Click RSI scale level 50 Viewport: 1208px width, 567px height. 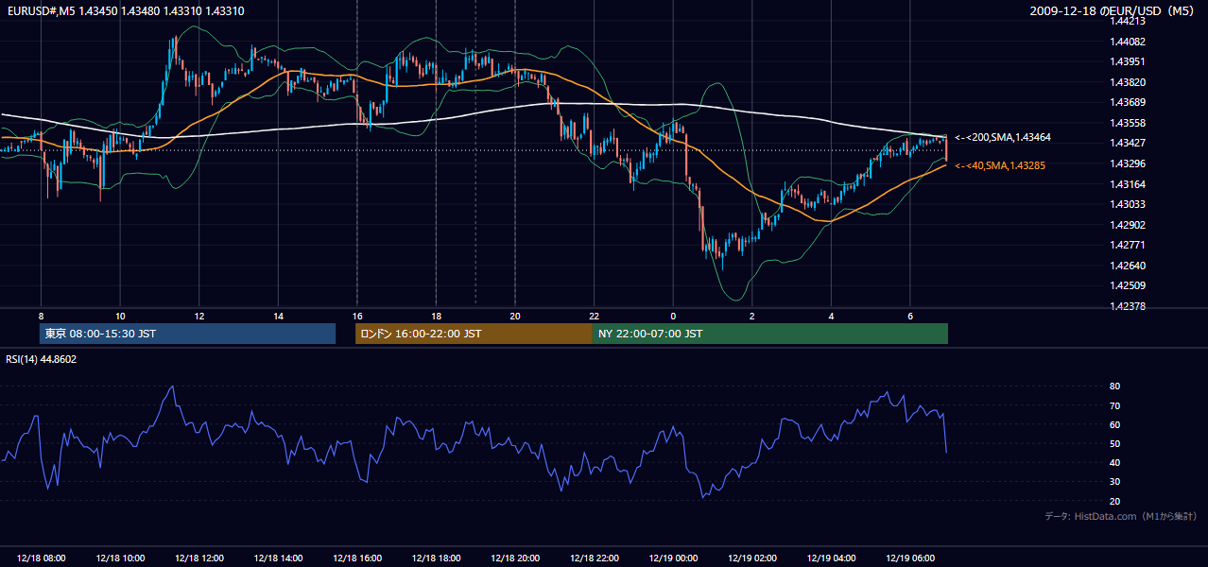[1114, 443]
